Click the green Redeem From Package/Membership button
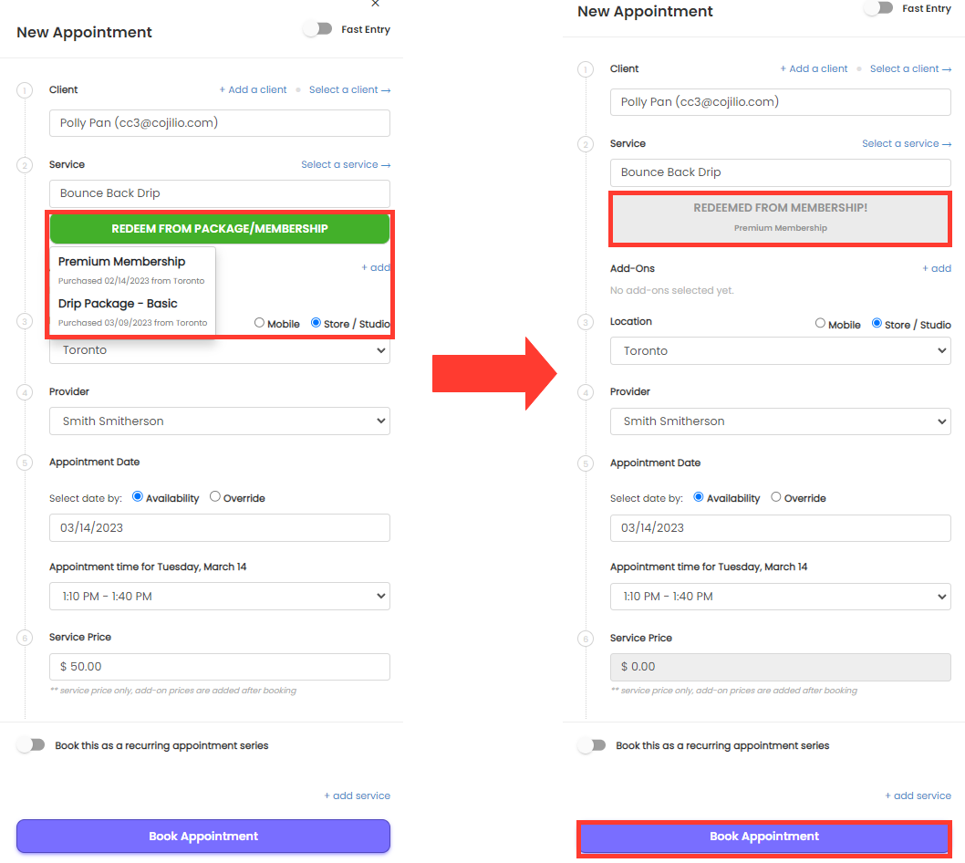 [220, 228]
